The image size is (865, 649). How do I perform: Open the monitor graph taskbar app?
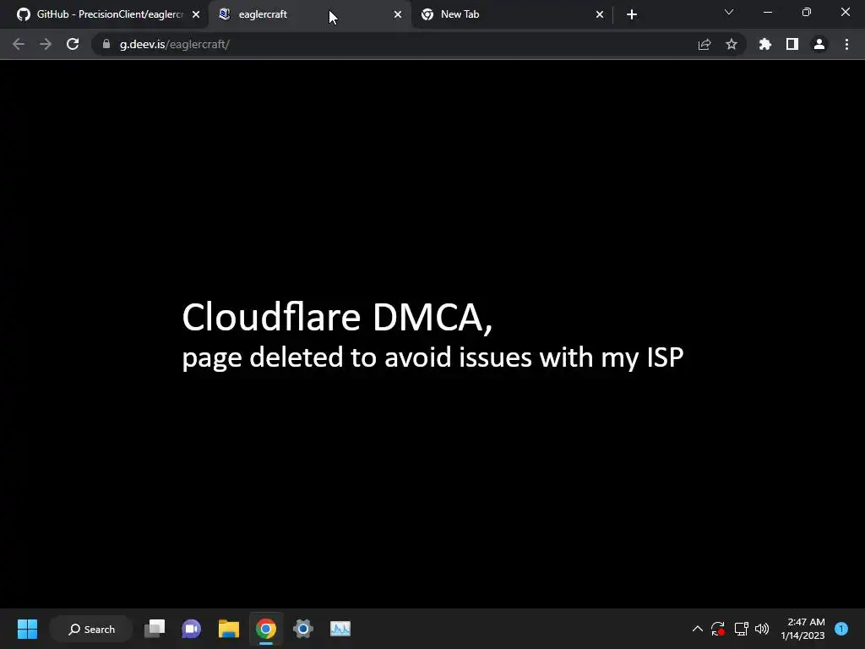tap(340, 629)
